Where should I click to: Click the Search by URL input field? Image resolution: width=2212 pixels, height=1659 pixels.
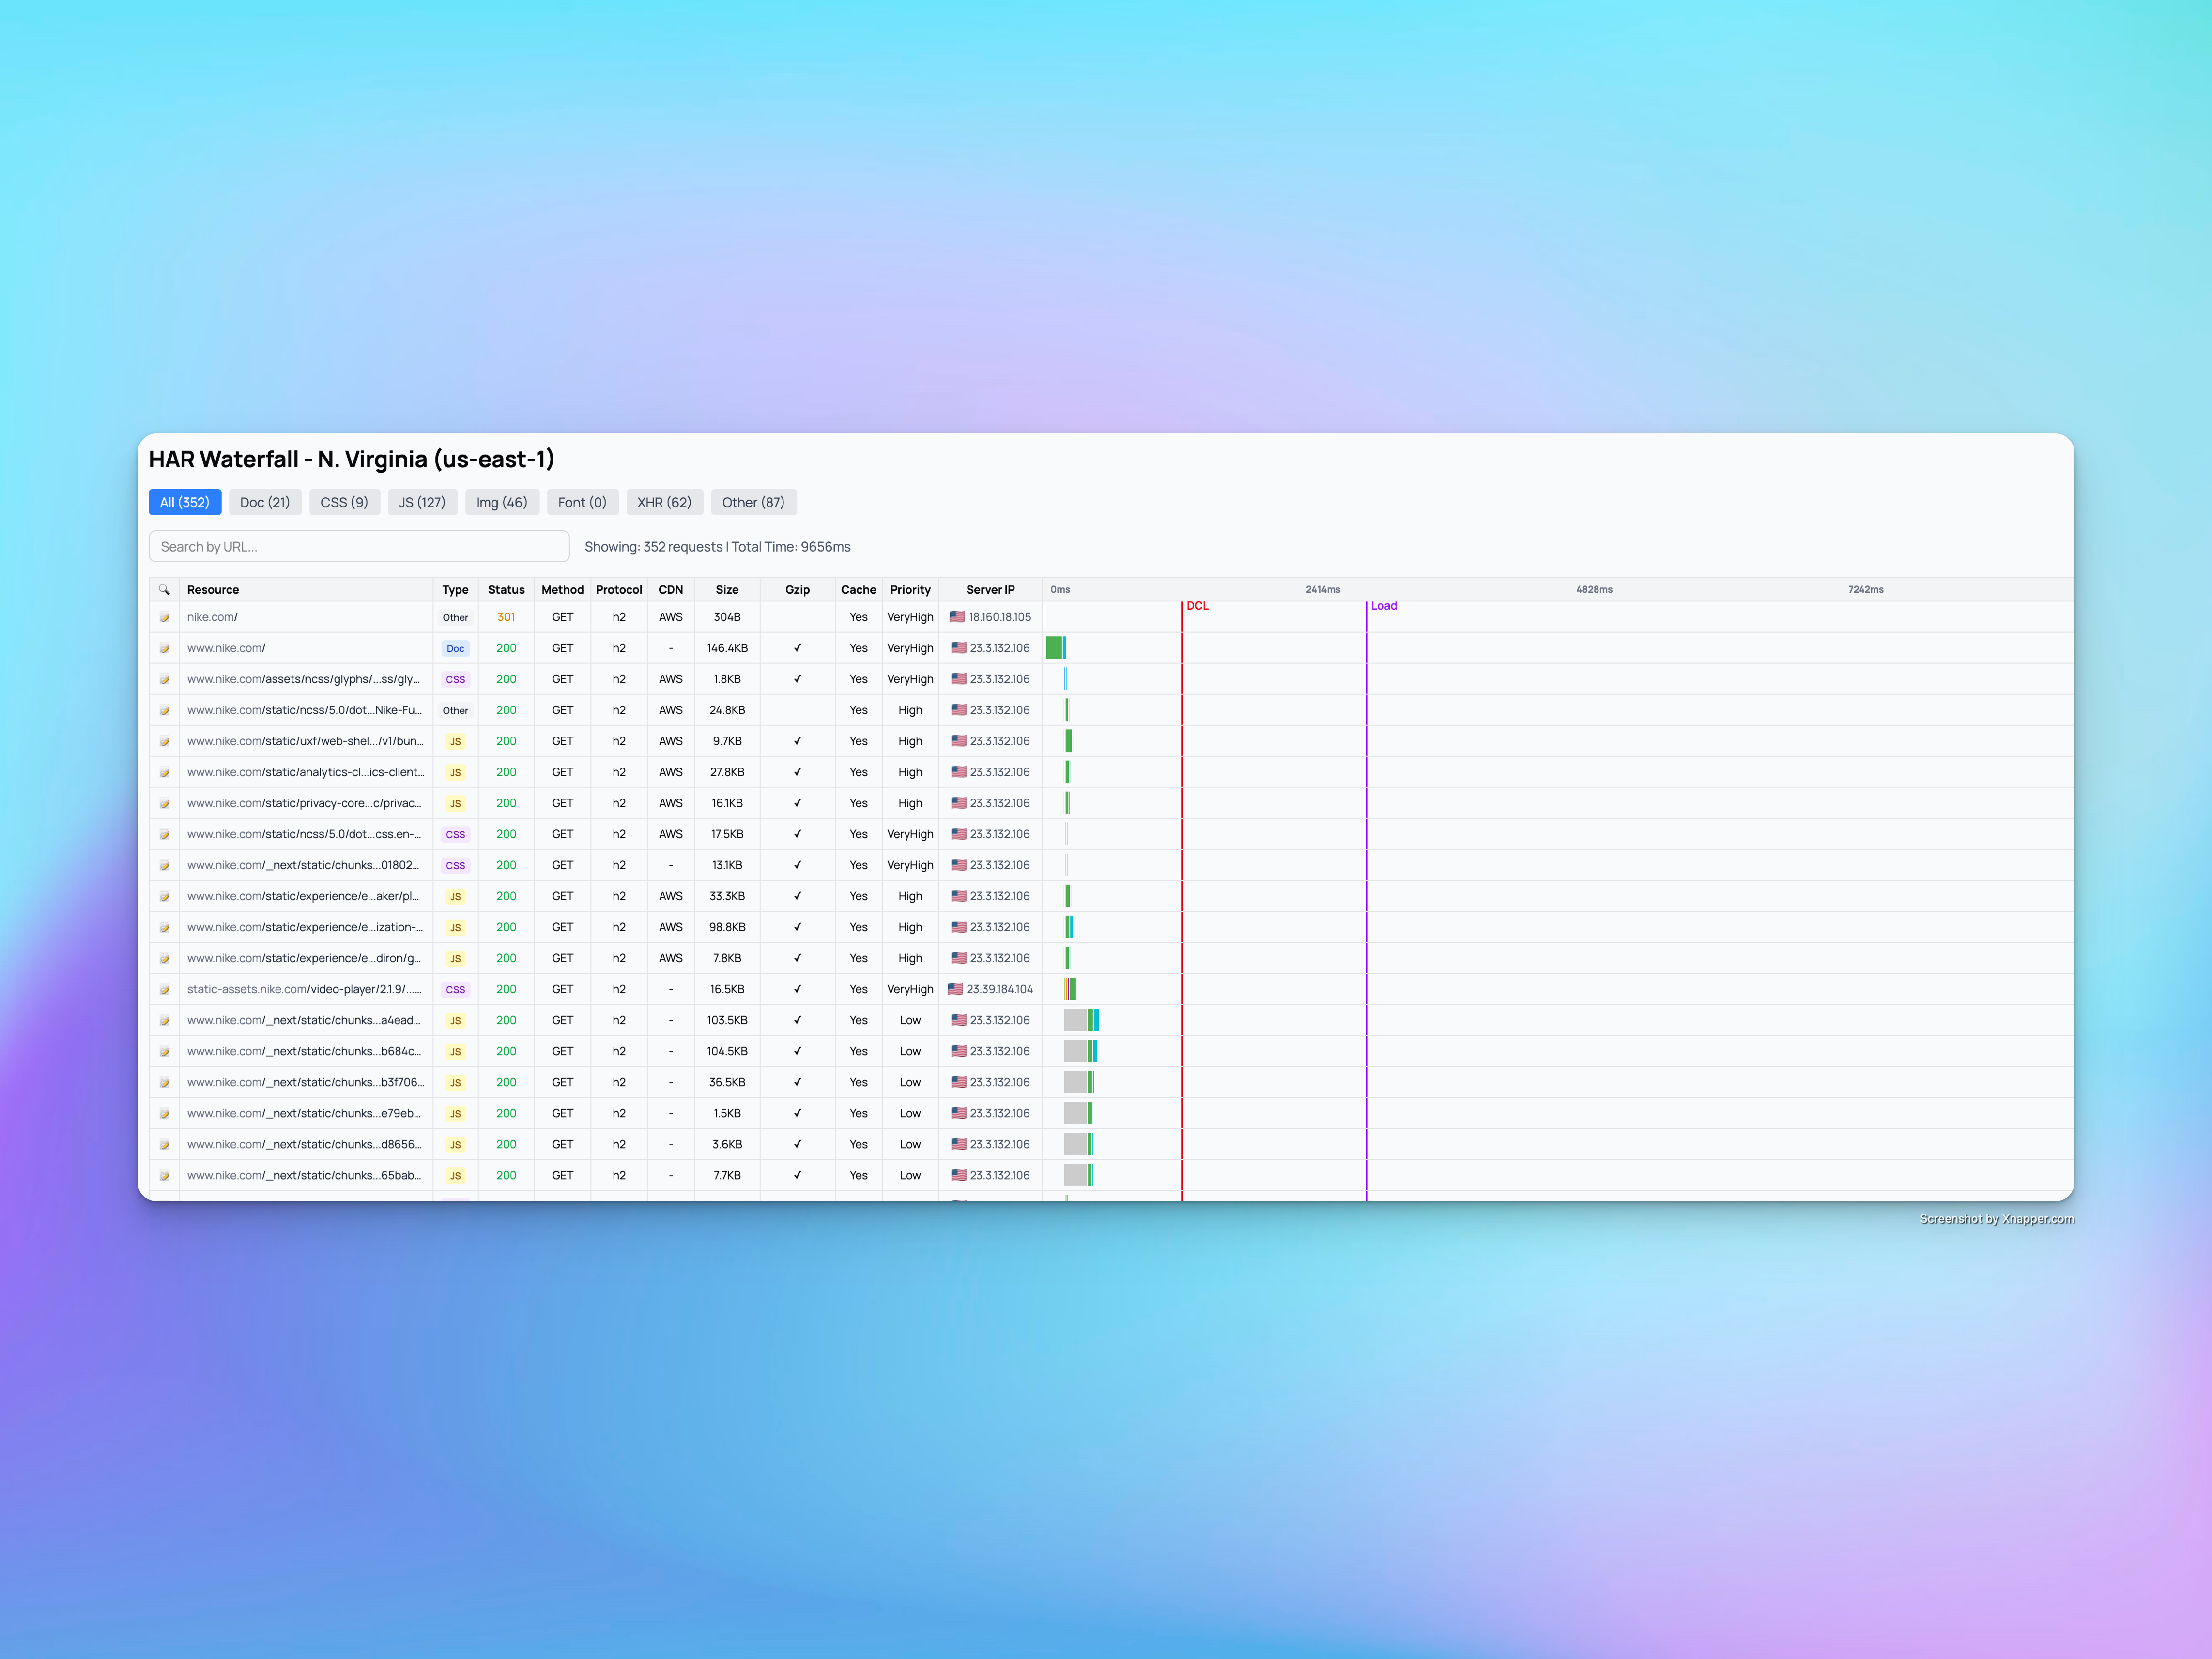pos(359,547)
